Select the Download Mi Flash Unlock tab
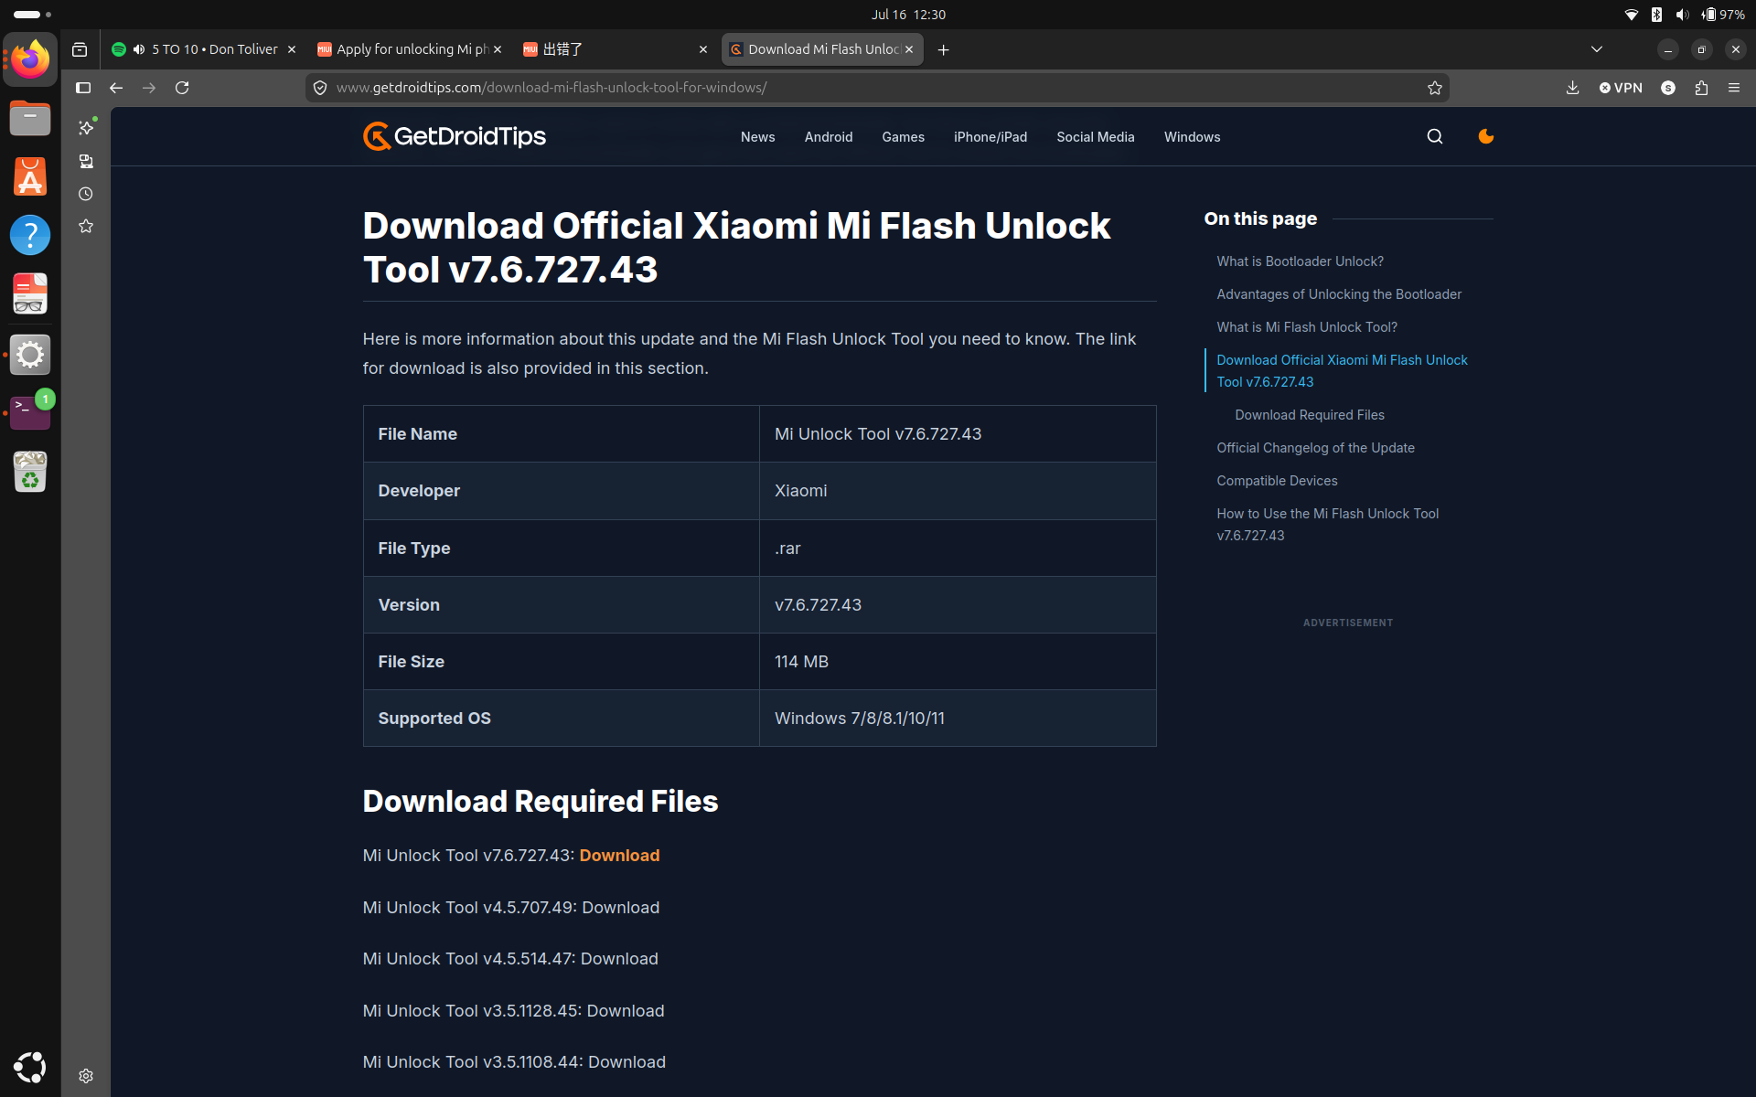 coord(822,49)
